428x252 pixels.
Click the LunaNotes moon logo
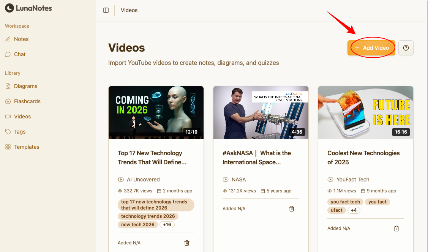pos(9,8)
